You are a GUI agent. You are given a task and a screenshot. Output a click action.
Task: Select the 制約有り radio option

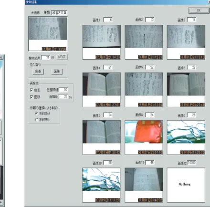coord(37,114)
